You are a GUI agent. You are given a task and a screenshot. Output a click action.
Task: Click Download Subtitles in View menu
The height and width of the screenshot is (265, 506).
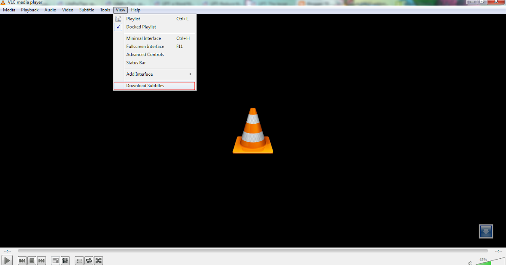154,86
